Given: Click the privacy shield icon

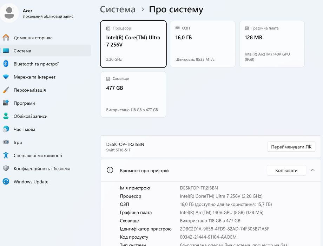Looking at the screenshot, I should coord(6,168).
